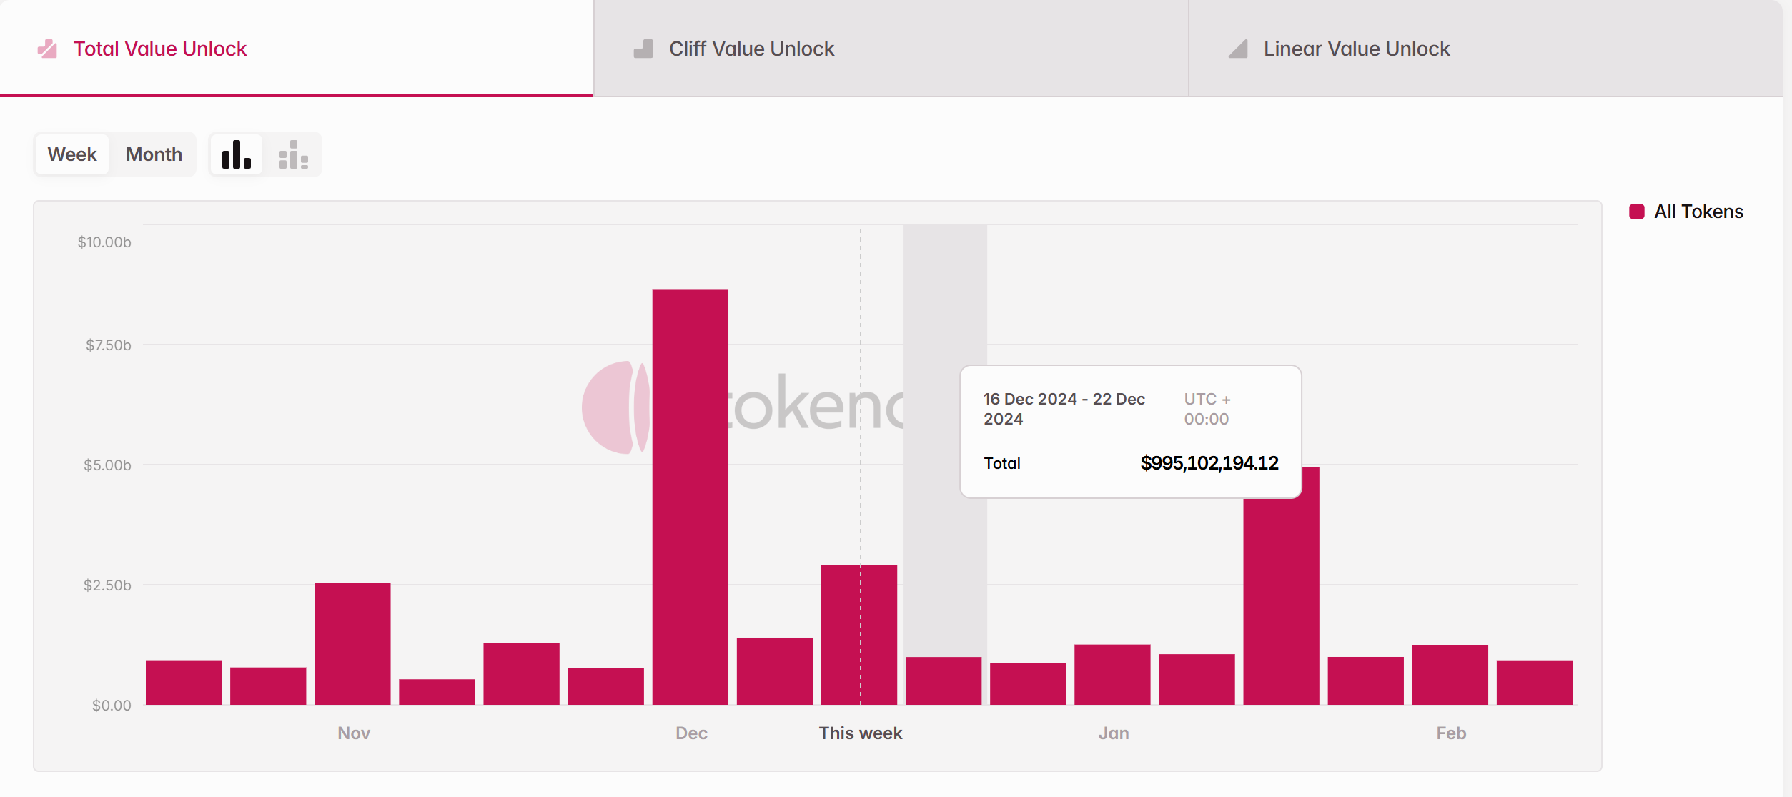
Task: Click the Total Value Unlock tab icon
Action: pyautogui.click(x=47, y=49)
